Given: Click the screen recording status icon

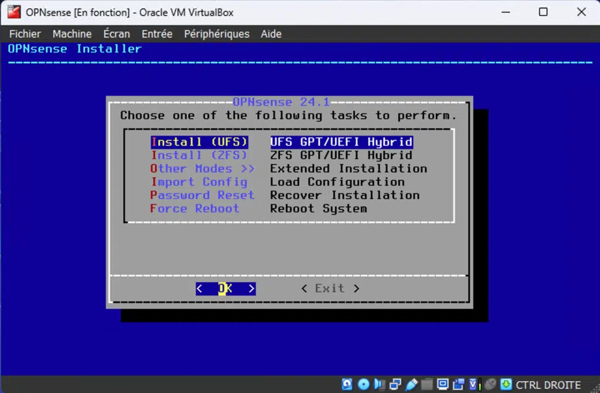Looking at the screenshot, I should click(x=458, y=384).
